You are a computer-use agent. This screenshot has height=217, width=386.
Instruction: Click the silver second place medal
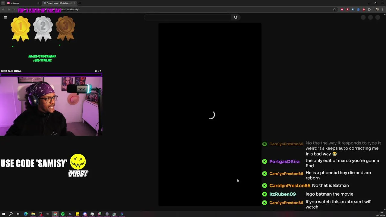(43, 29)
